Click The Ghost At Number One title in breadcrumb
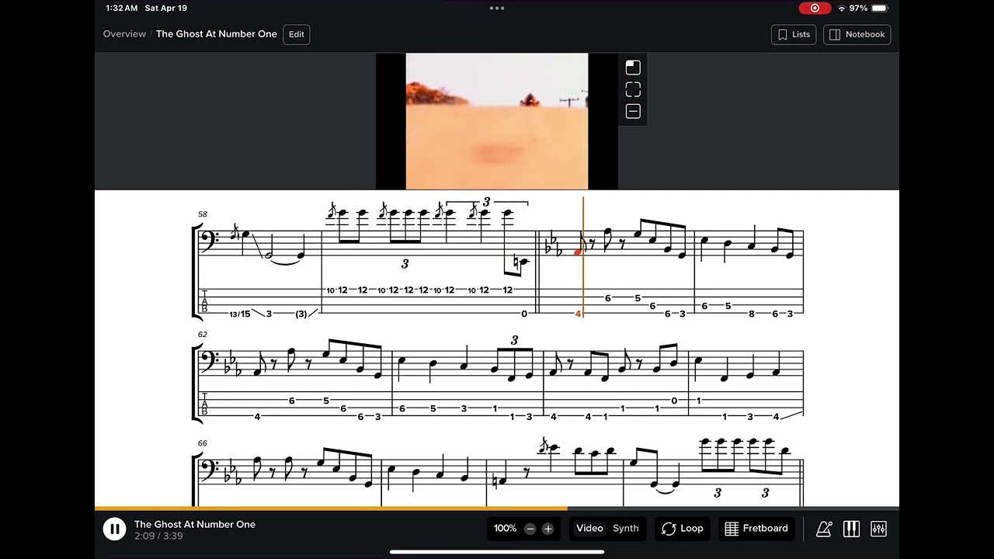This screenshot has height=559, width=994. [217, 34]
